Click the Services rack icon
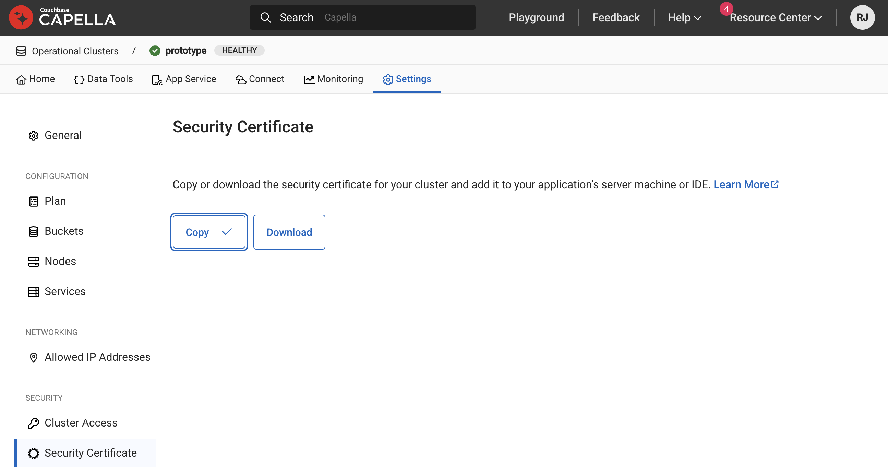The width and height of the screenshot is (888, 471). [x=34, y=292]
